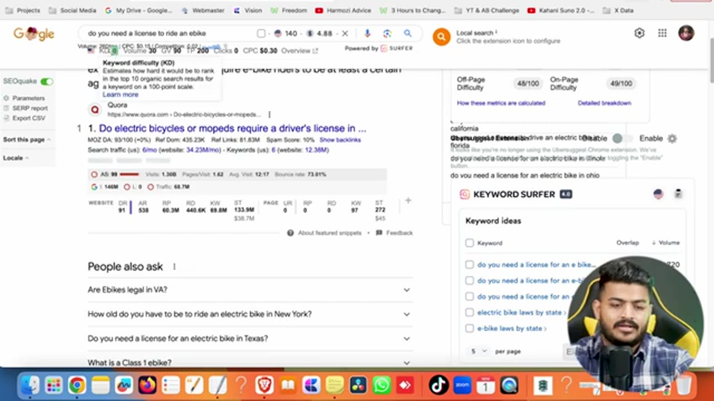714x401 pixels.
Task: Open Google Chrome from the dock
Action: point(77,385)
